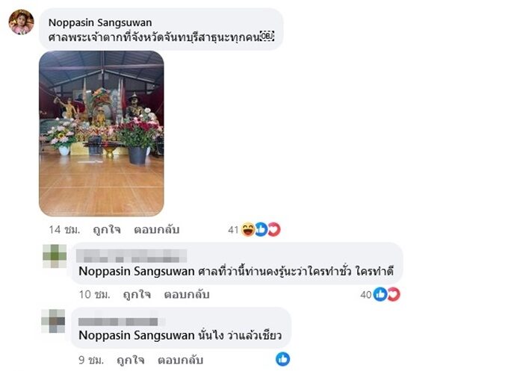Click ถูกใจ under the 14 ชม. comment

pos(107,230)
